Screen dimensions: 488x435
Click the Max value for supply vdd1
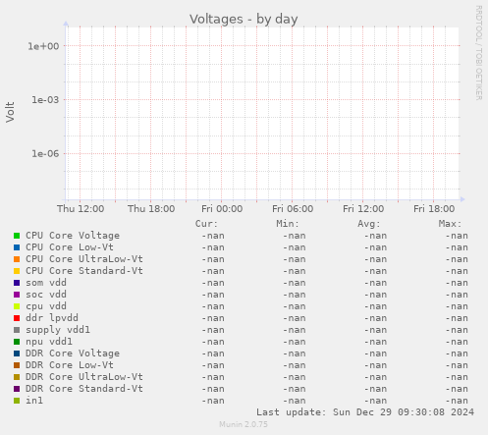coord(457,330)
